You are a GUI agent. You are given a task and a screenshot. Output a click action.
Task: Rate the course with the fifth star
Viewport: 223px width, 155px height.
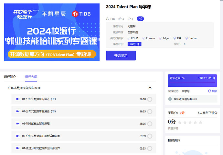(200, 122)
